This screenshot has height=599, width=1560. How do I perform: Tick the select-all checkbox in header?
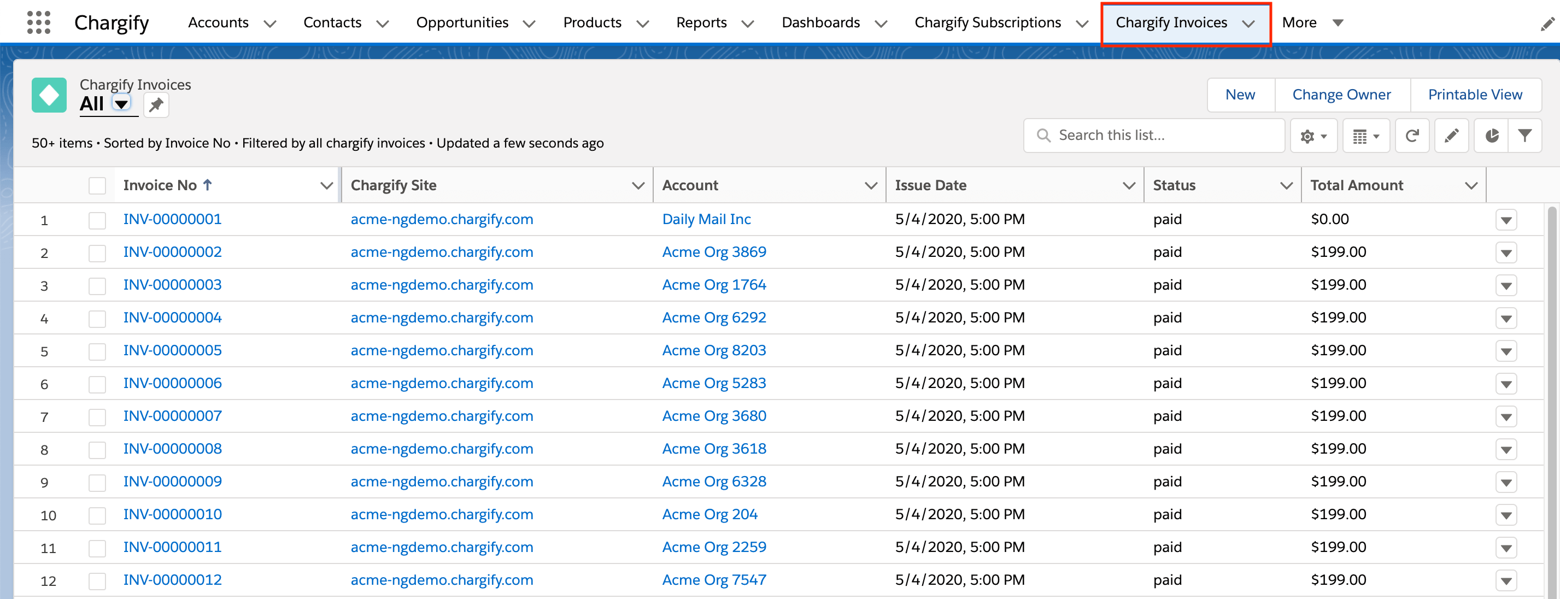click(97, 185)
